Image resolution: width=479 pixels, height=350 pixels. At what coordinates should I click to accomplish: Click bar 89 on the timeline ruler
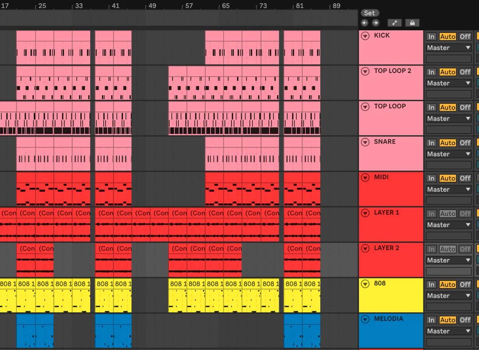[336, 6]
